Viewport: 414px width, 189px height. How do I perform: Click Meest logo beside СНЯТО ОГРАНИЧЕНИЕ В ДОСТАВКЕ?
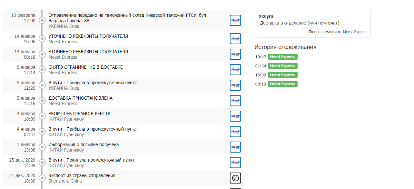pos(235,70)
